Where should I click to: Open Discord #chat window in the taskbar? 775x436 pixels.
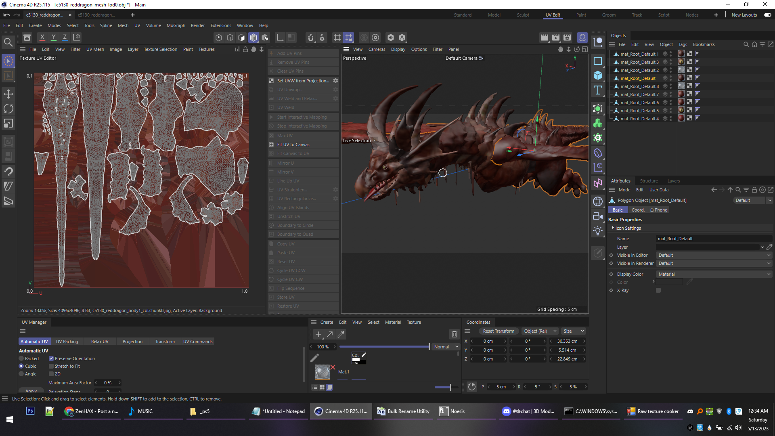[x=529, y=411]
